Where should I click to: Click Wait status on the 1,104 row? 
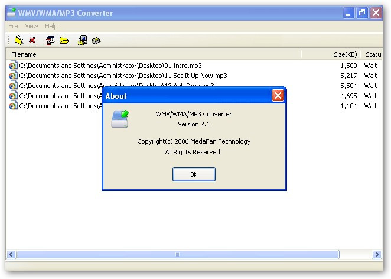370,106
